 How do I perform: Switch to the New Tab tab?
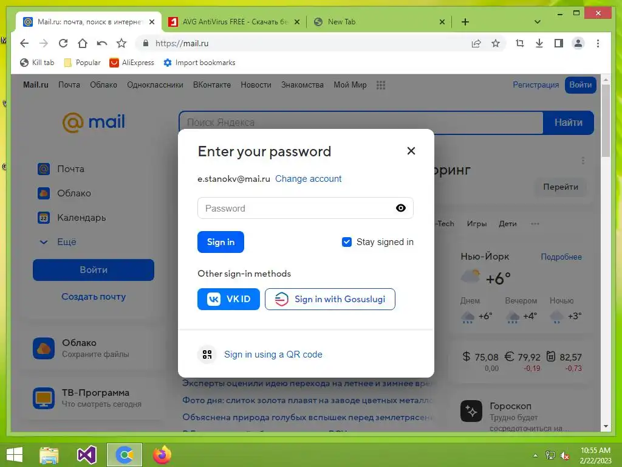pos(379,22)
